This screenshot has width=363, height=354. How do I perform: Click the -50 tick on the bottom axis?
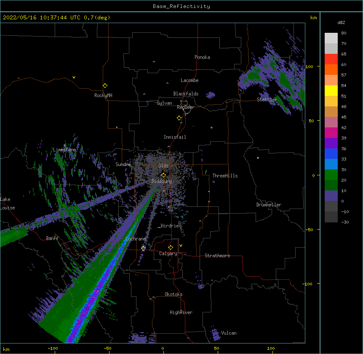(107, 348)
